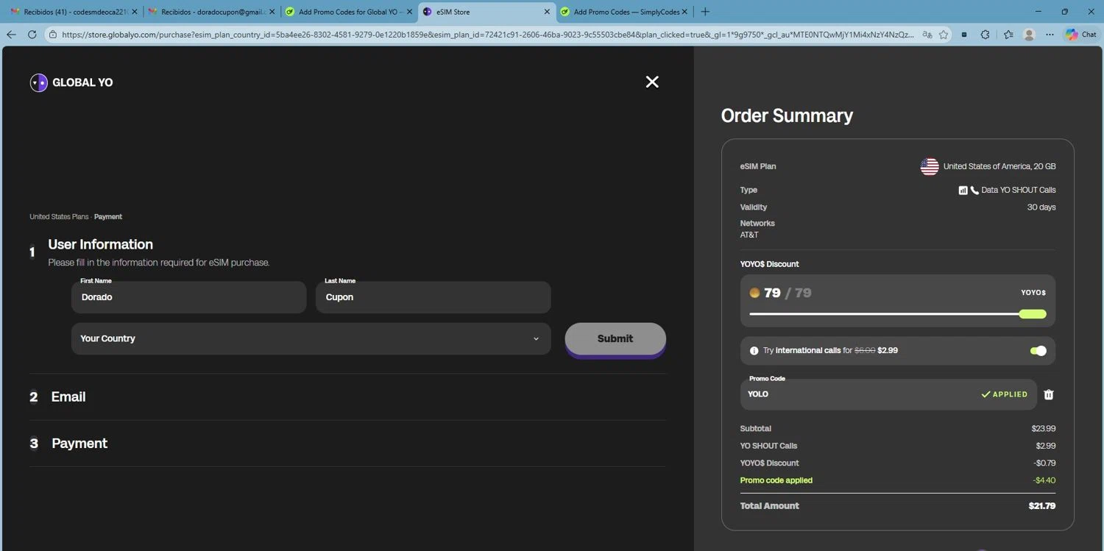The height and width of the screenshot is (551, 1104).
Task: Click the Subtotal $23.99 value
Action: tap(1044, 429)
